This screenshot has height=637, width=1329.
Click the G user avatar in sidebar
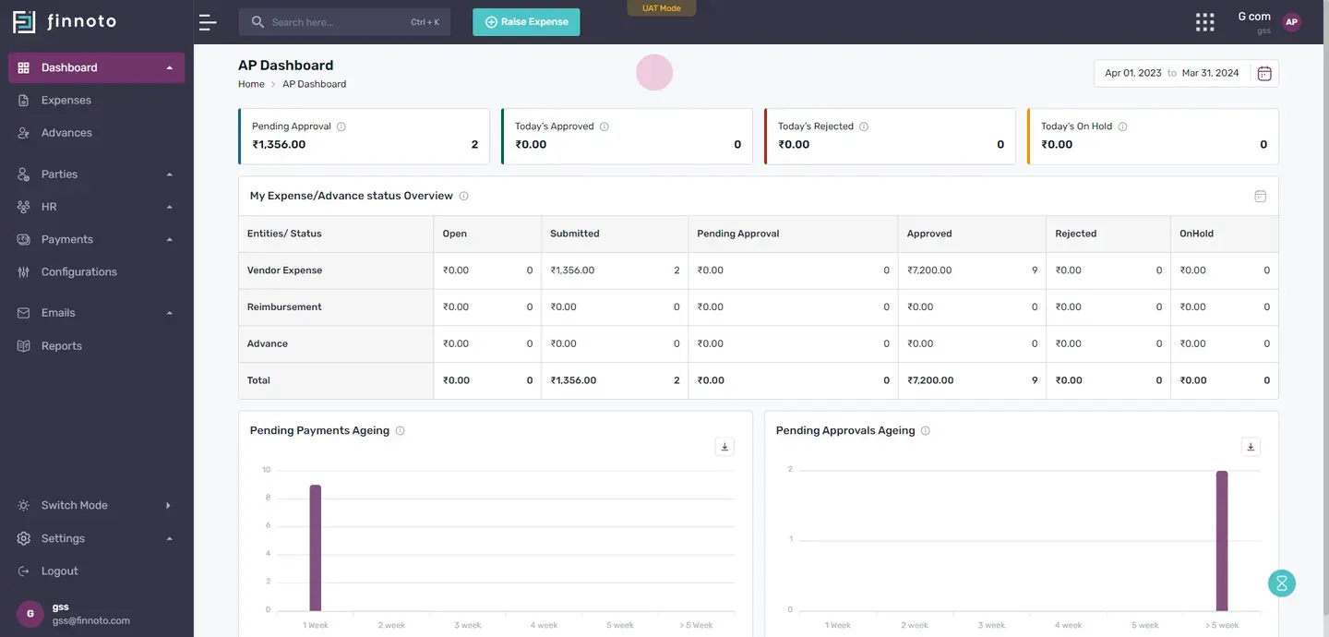pos(30,614)
